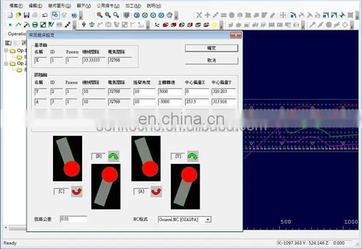Open the last menu bar item
The height and width of the screenshot is (249, 362).
point(154,5)
